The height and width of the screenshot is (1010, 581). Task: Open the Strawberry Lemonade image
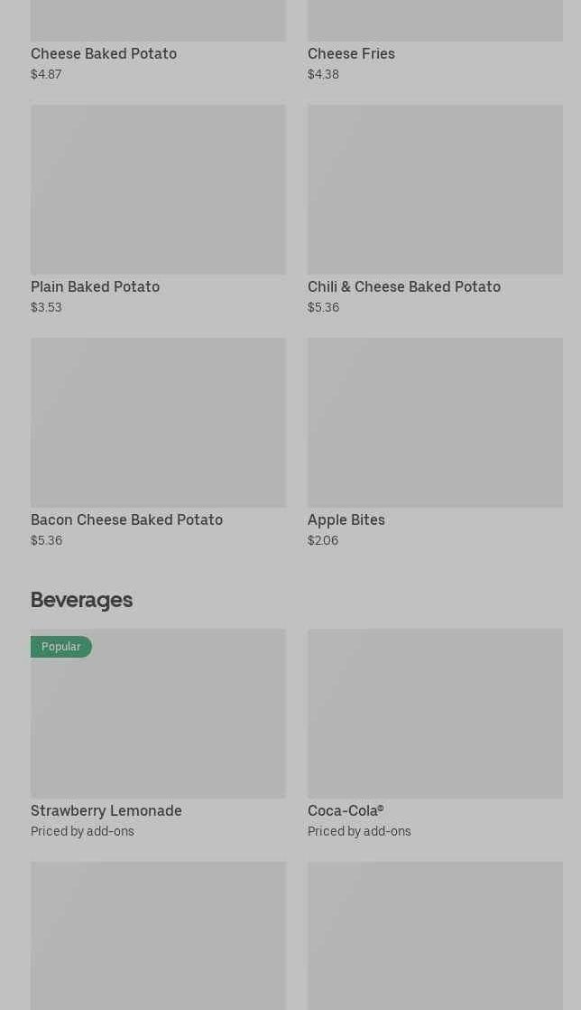pyautogui.click(x=158, y=723)
